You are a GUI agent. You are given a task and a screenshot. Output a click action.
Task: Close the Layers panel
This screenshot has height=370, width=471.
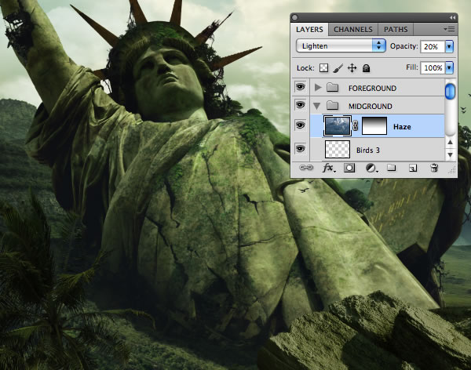click(x=295, y=18)
